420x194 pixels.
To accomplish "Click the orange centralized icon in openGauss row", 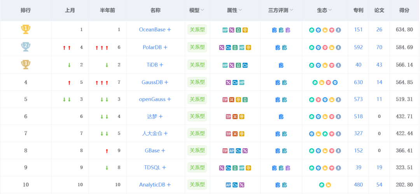I will [231, 100].
